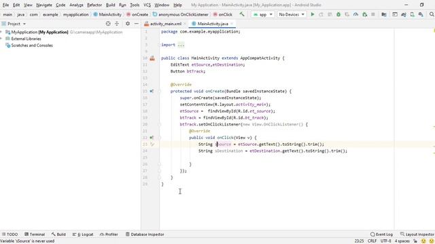This screenshot has width=435, height=244.
Task: Click the Run with Coverage icon
Action: click(x=347, y=14)
